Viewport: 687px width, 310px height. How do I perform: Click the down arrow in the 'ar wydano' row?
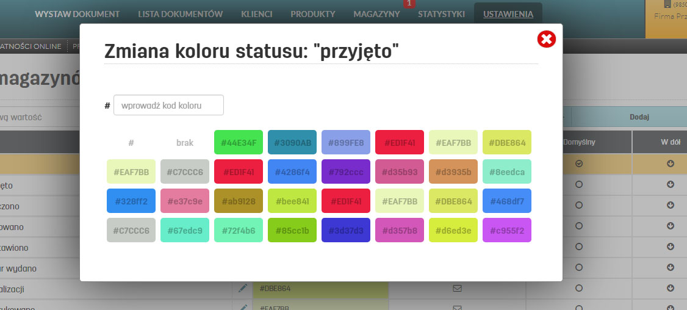tap(671, 267)
